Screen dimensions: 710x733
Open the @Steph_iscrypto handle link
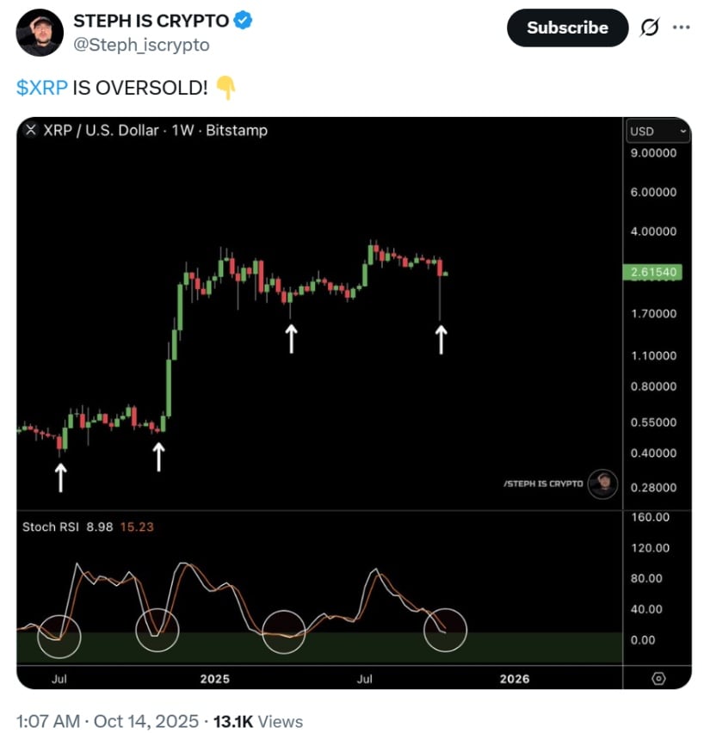coord(141,45)
